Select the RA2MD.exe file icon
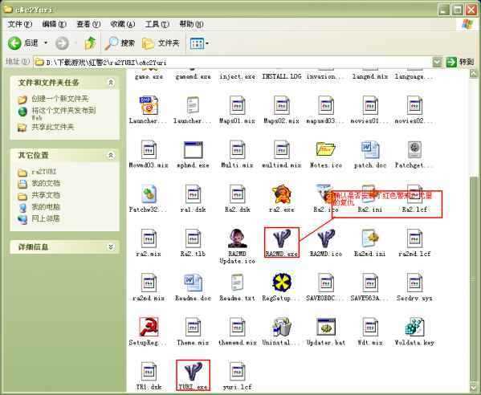The height and width of the screenshot is (395, 481). coord(282,239)
